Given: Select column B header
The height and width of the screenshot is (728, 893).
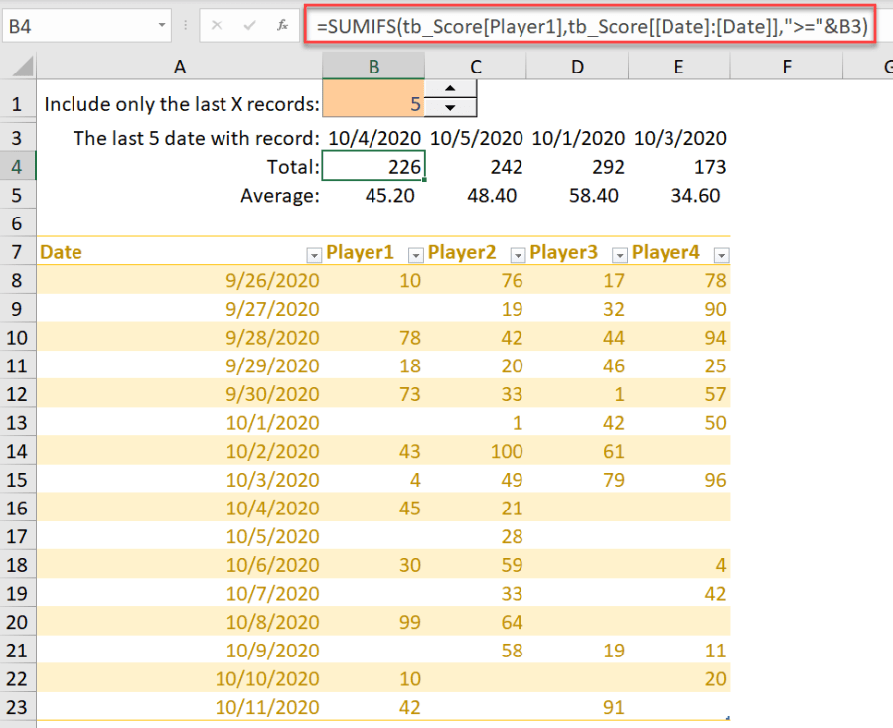Looking at the screenshot, I should pos(373,67).
